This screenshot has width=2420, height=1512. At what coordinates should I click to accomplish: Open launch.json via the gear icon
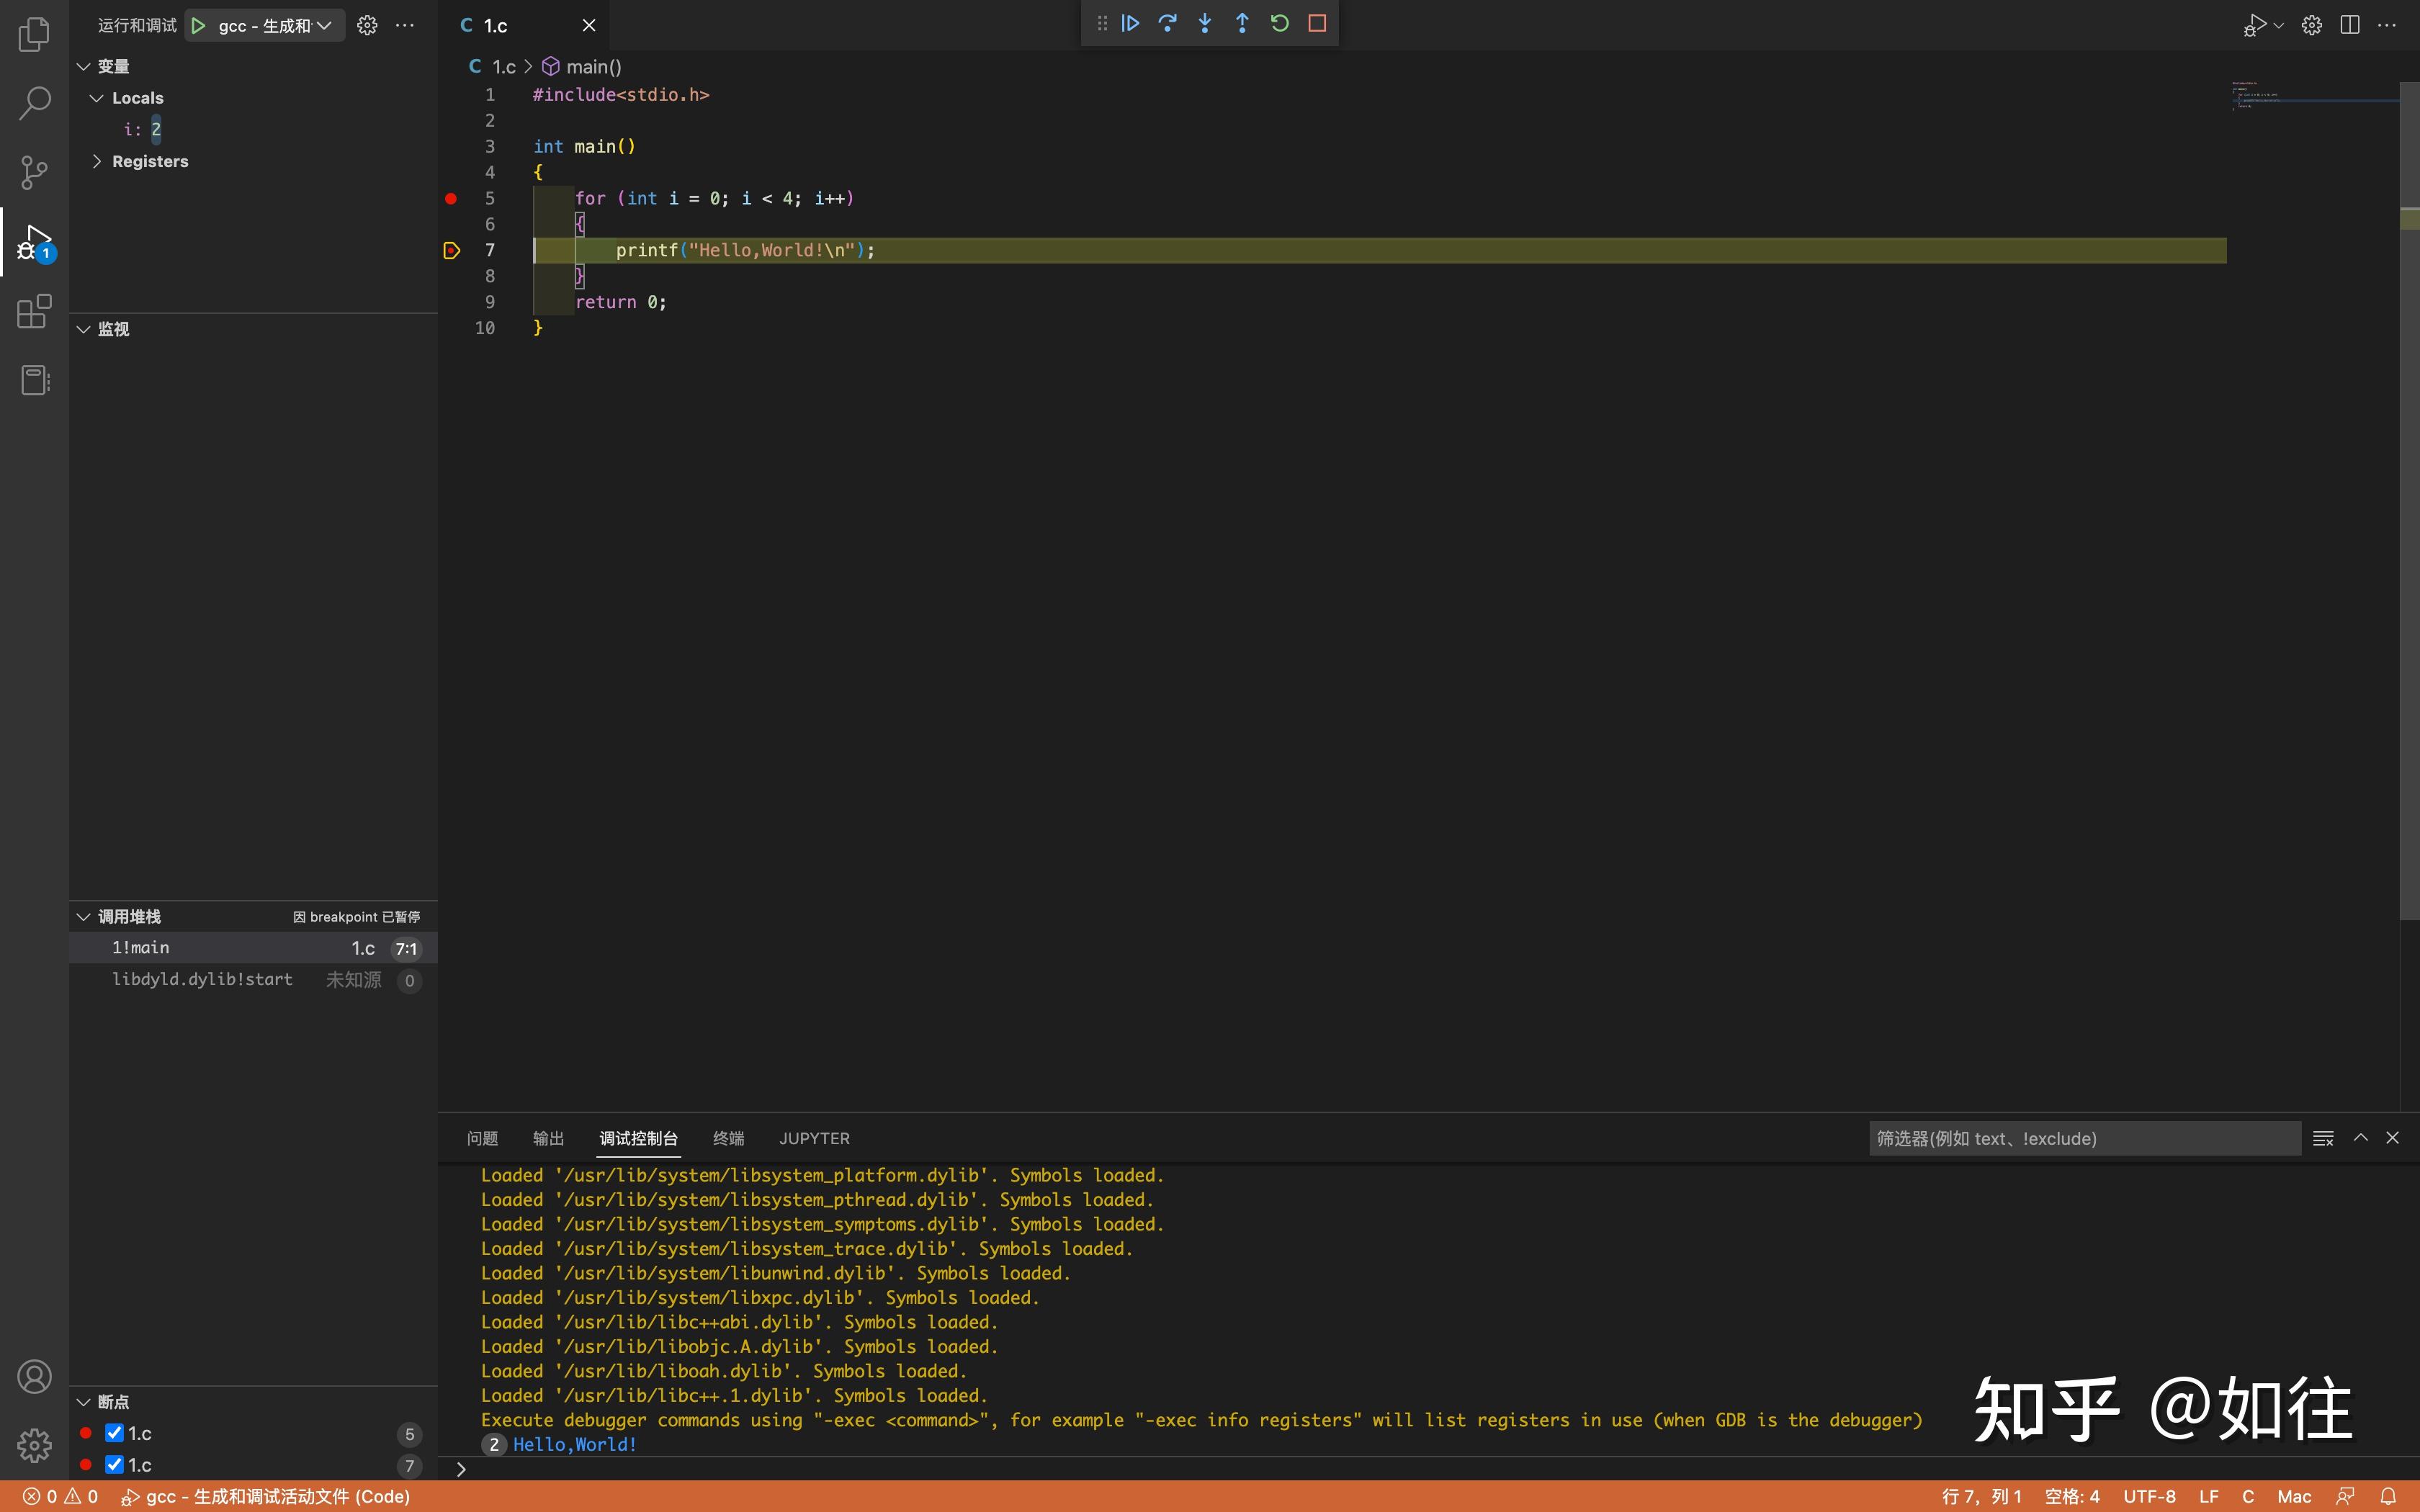367,25
